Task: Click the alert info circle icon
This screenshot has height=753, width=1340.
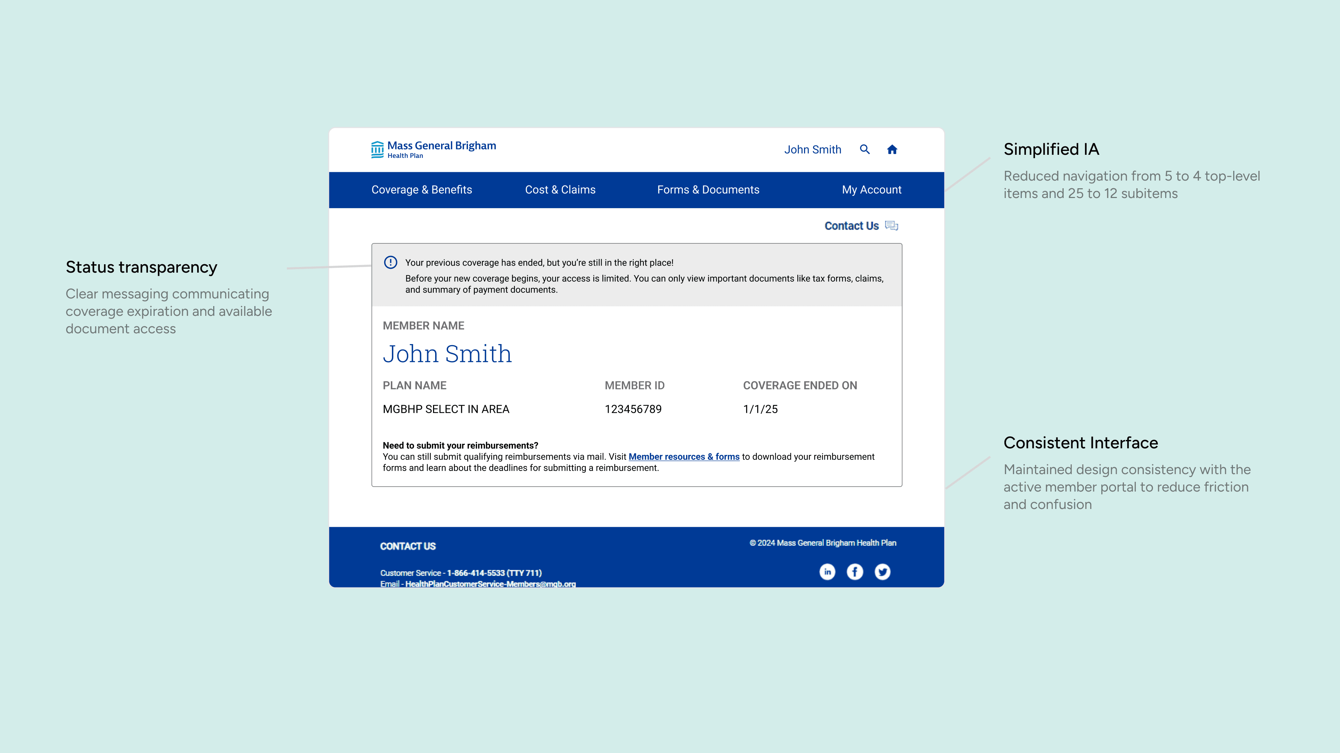Action: 391,263
